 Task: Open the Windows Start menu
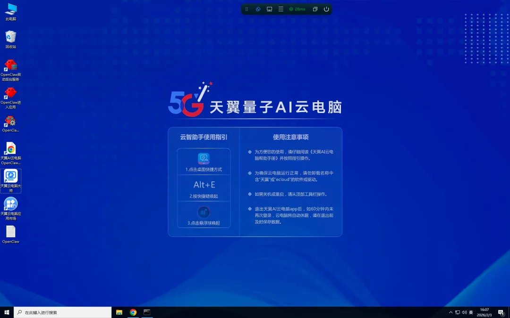(x=7, y=312)
